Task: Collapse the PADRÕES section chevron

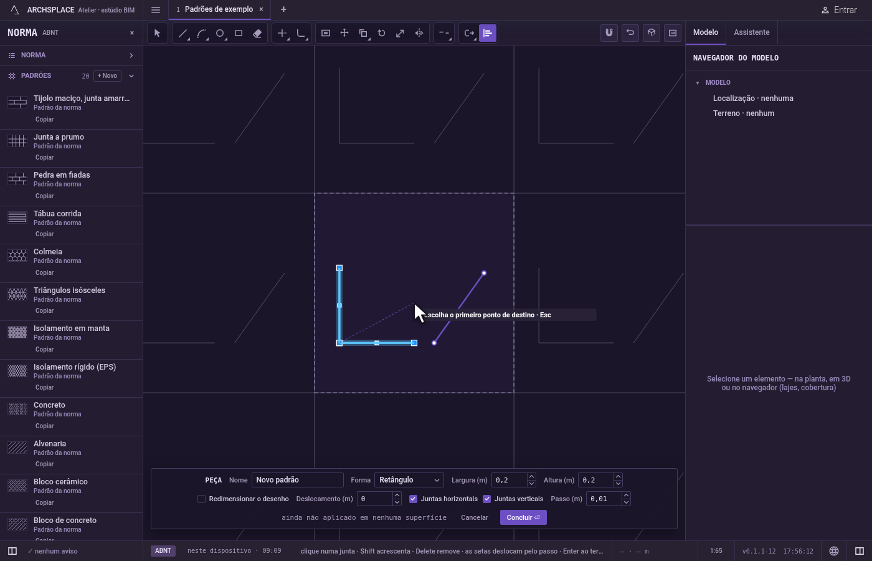Action: coord(131,76)
